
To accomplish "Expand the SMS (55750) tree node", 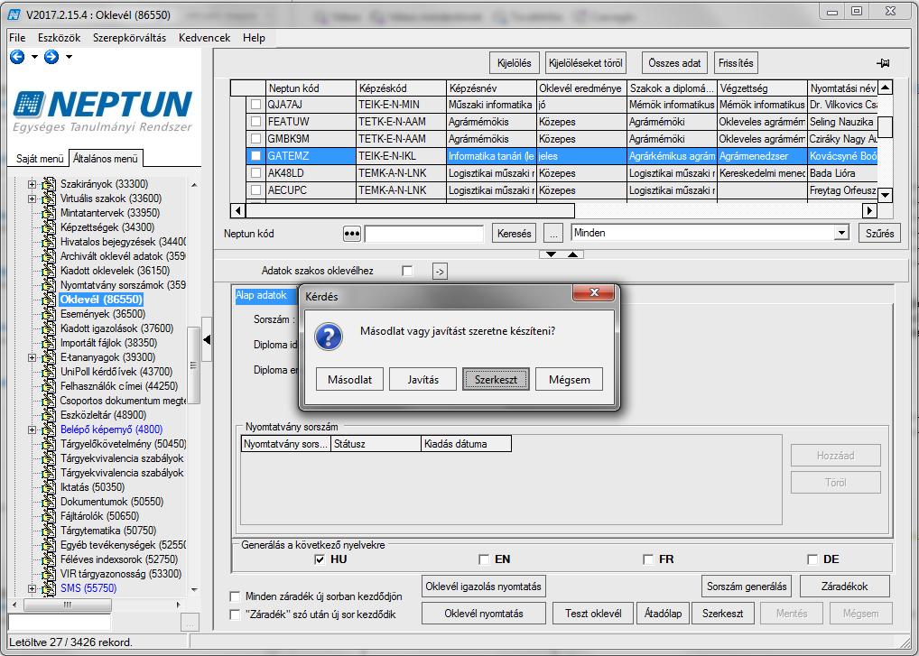I will pyautogui.click(x=32, y=588).
